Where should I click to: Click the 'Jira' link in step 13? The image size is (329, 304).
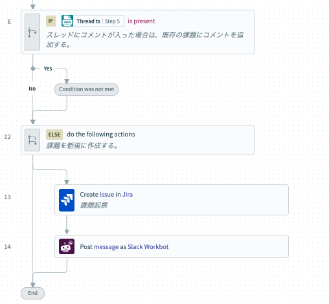pos(128,194)
